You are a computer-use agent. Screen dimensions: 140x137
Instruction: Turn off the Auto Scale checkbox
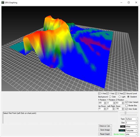coord(126,109)
